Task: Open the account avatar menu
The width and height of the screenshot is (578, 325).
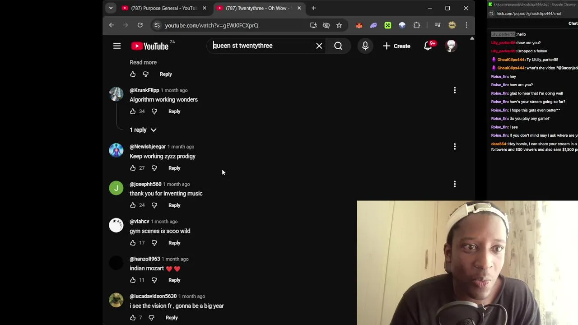Action: pos(451,46)
